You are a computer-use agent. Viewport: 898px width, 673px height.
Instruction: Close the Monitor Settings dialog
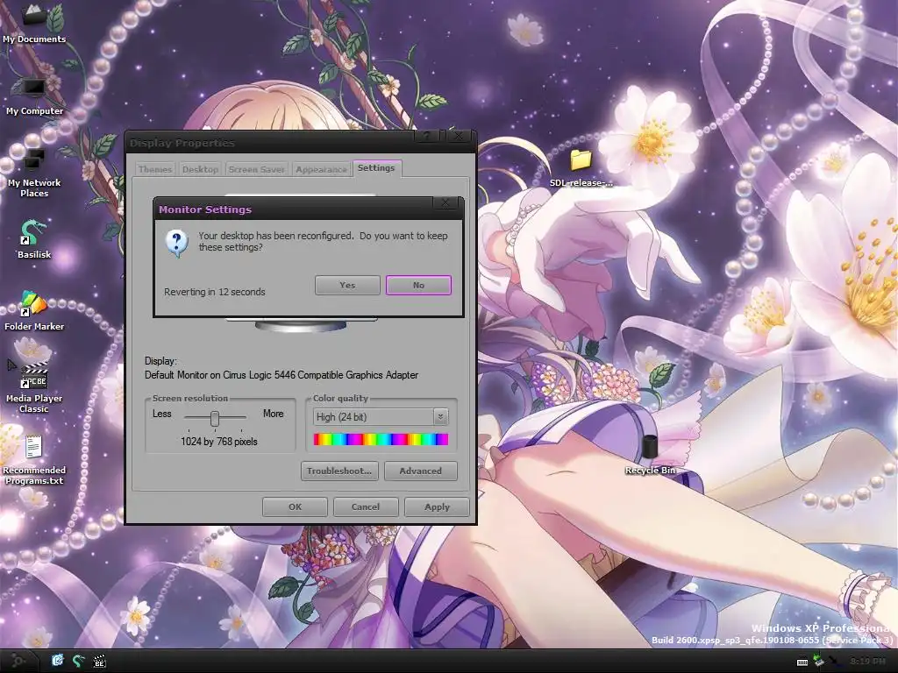tap(445, 203)
